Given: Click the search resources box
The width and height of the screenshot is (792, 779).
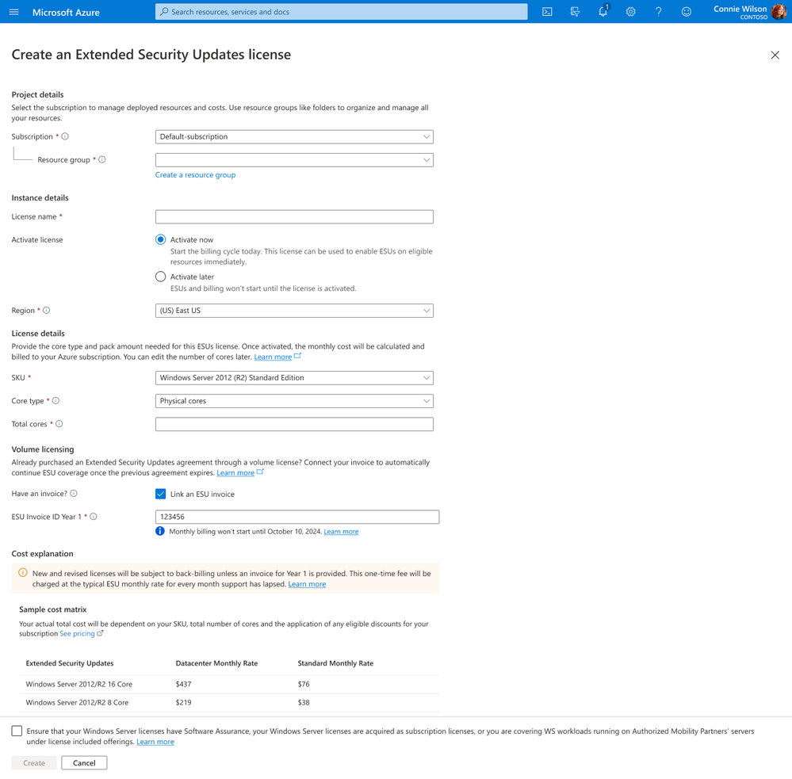Looking at the screenshot, I should pyautogui.click(x=341, y=12).
